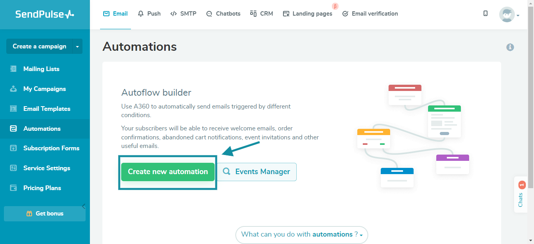
Task: Click the Get bonus button
Action: (x=45, y=213)
